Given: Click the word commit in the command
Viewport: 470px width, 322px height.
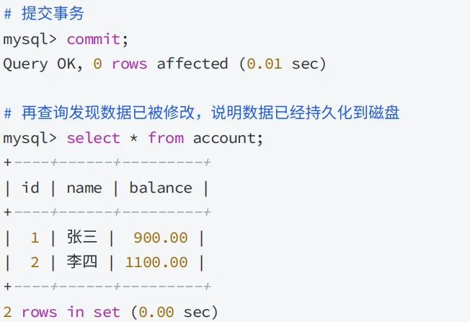Looking at the screenshot, I should coord(93,39).
